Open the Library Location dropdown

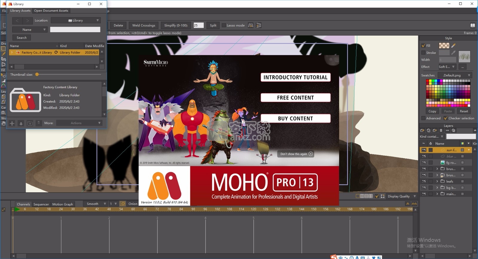[x=76, y=20]
